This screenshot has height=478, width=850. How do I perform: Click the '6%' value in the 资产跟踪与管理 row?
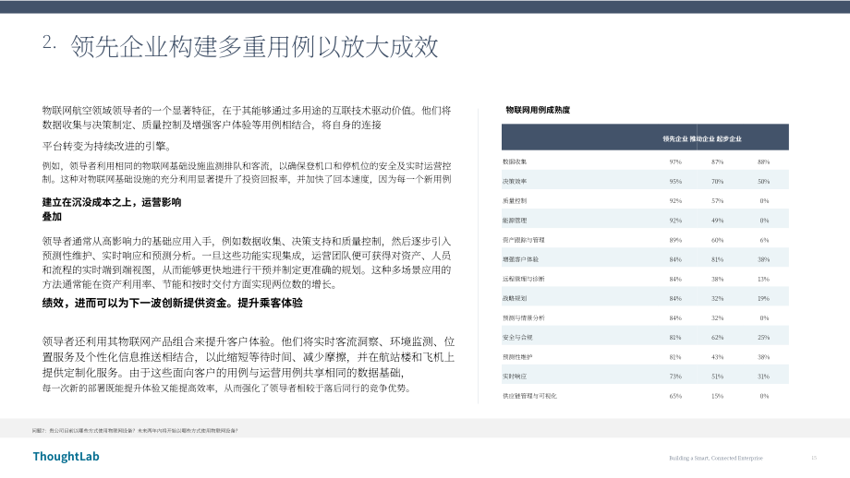pos(764,240)
